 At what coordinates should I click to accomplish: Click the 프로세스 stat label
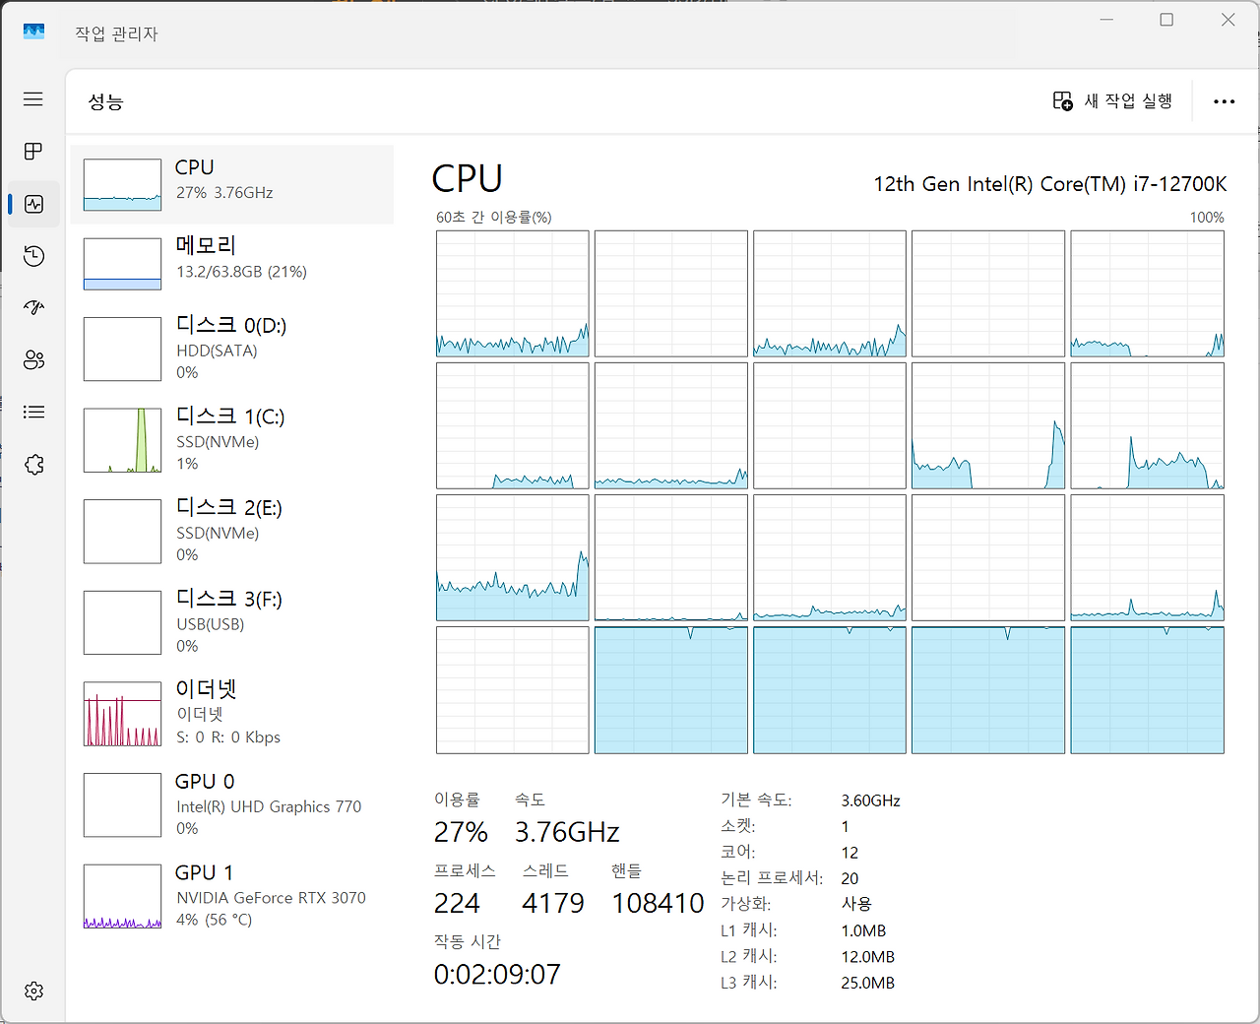pyautogui.click(x=465, y=870)
